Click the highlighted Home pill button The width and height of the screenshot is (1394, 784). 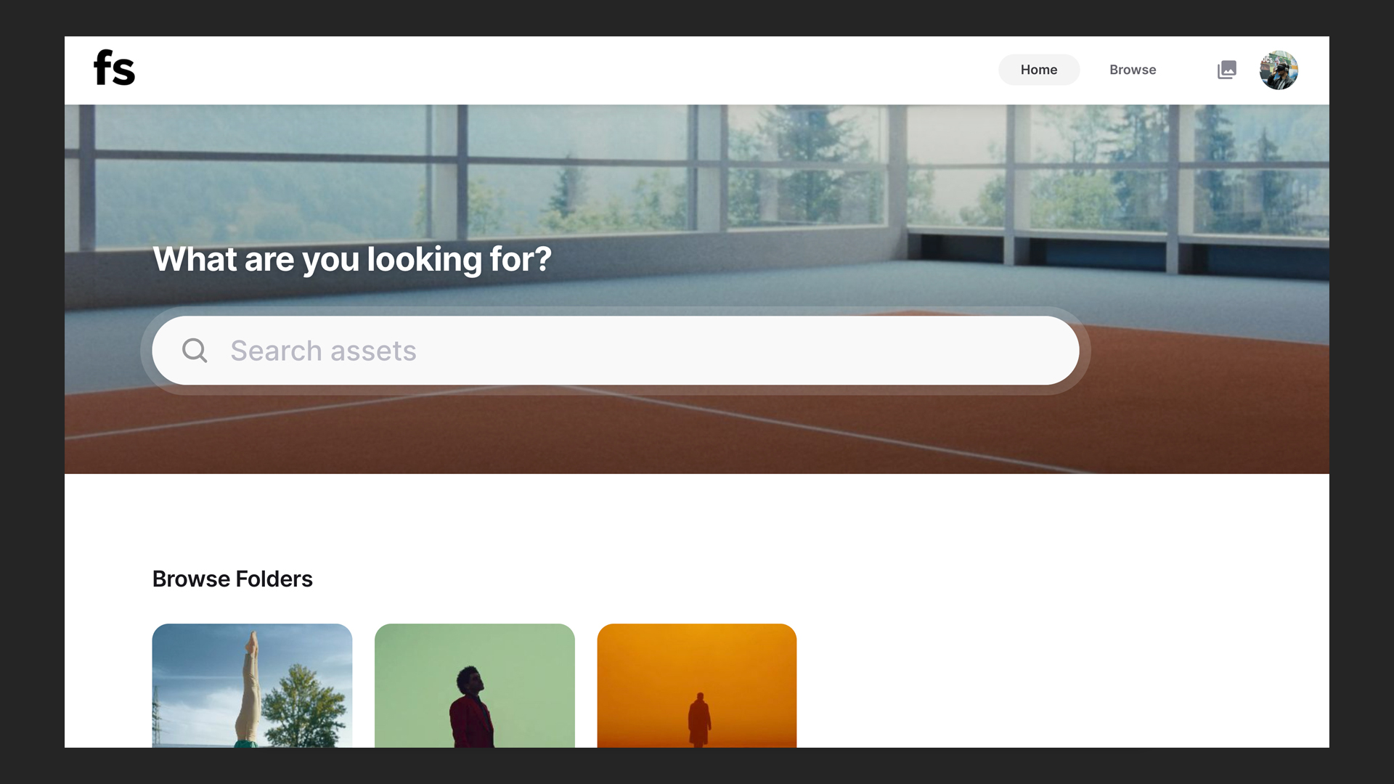(1038, 70)
